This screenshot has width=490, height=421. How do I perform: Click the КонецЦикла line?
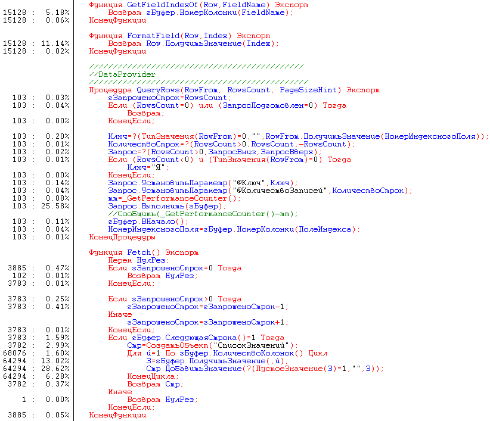click(150, 376)
